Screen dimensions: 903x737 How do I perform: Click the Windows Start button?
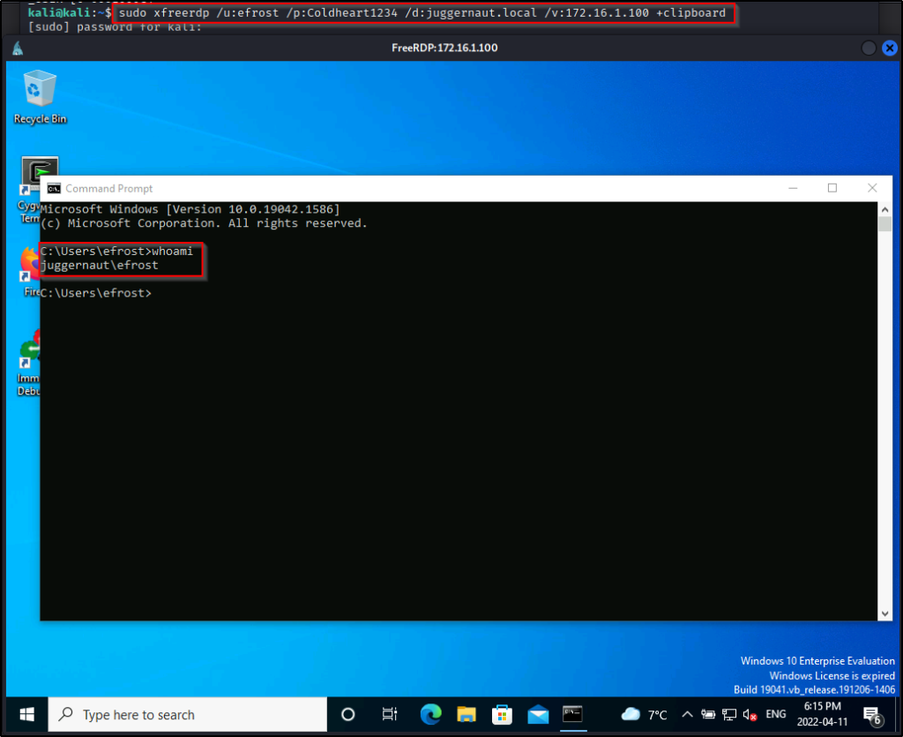26,714
